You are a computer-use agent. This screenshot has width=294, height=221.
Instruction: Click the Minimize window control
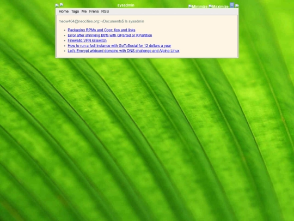[x=198, y=7]
